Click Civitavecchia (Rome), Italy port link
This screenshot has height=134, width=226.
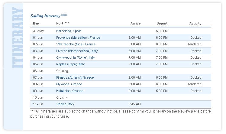[x=75, y=57]
